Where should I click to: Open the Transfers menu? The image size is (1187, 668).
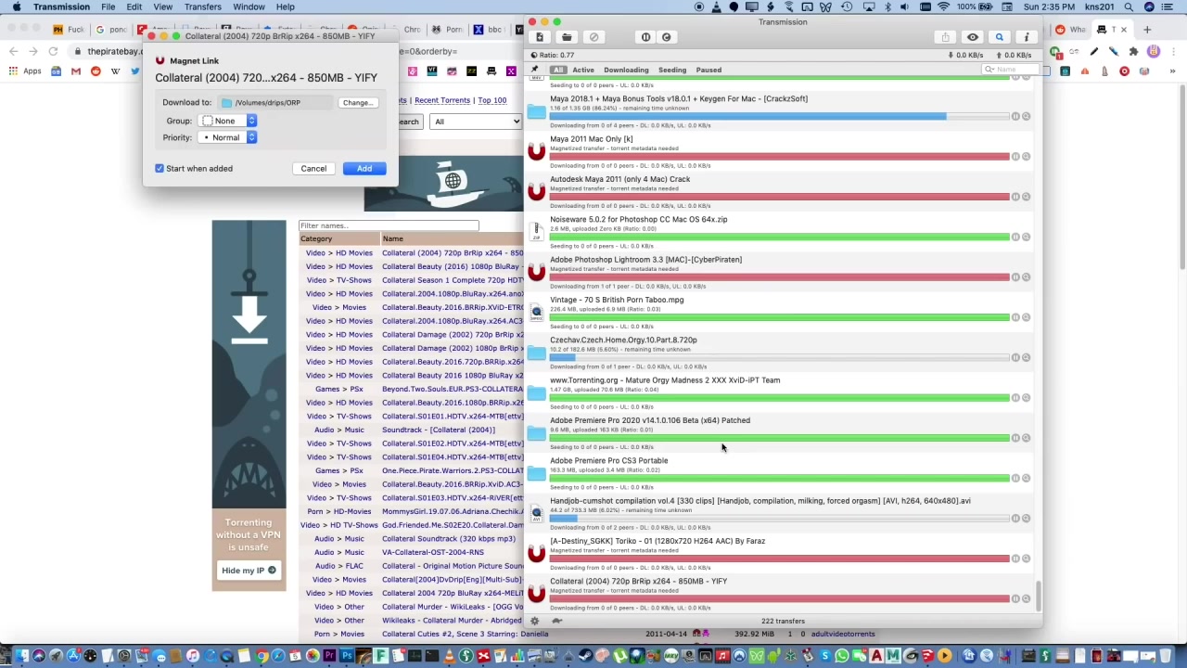pos(202,6)
